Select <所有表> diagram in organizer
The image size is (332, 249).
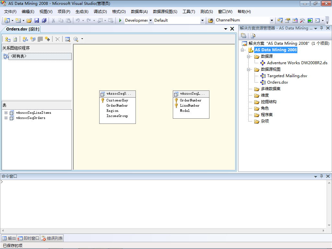point(40,56)
